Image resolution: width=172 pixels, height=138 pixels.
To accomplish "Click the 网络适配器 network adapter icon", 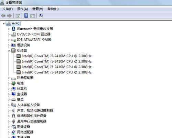I will [13, 132].
